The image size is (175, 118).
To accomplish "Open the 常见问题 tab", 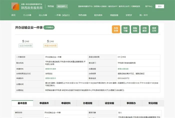I will (x=153, y=103).
